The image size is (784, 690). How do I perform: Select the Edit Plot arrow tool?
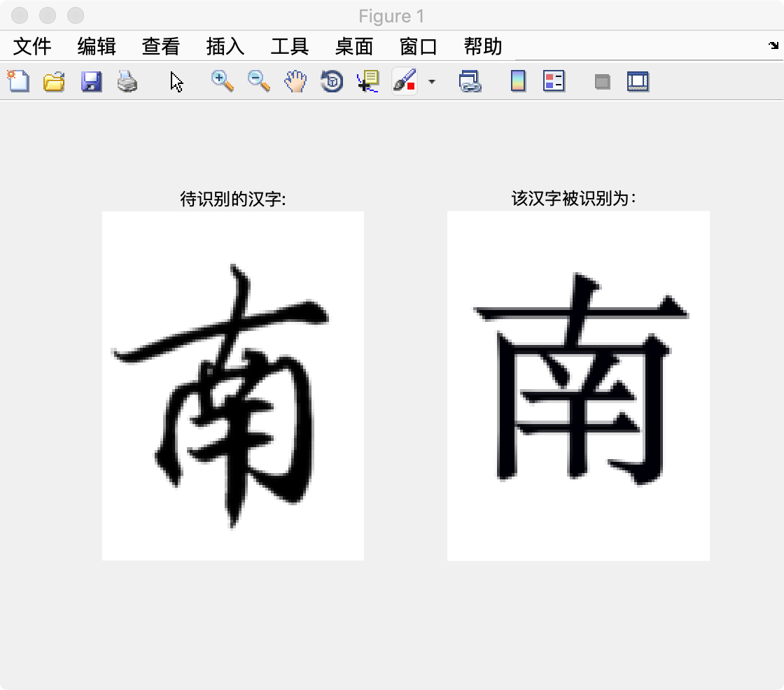click(x=176, y=81)
